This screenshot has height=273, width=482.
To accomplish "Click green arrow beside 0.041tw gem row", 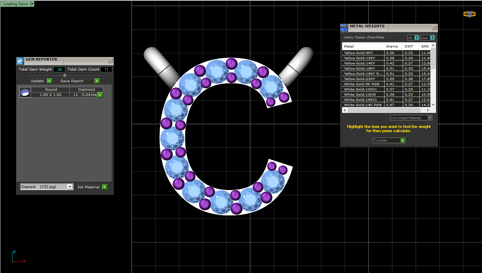I will (x=100, y=95).
